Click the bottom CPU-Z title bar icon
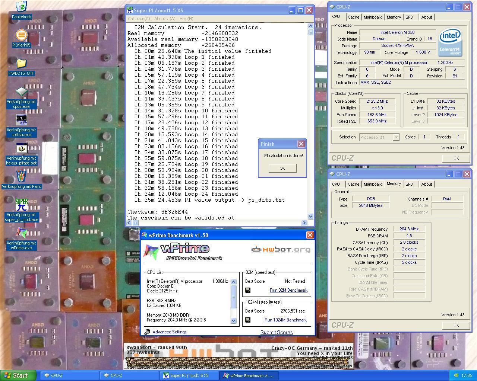This screenshot has width=477, height=381. point(332,174)
